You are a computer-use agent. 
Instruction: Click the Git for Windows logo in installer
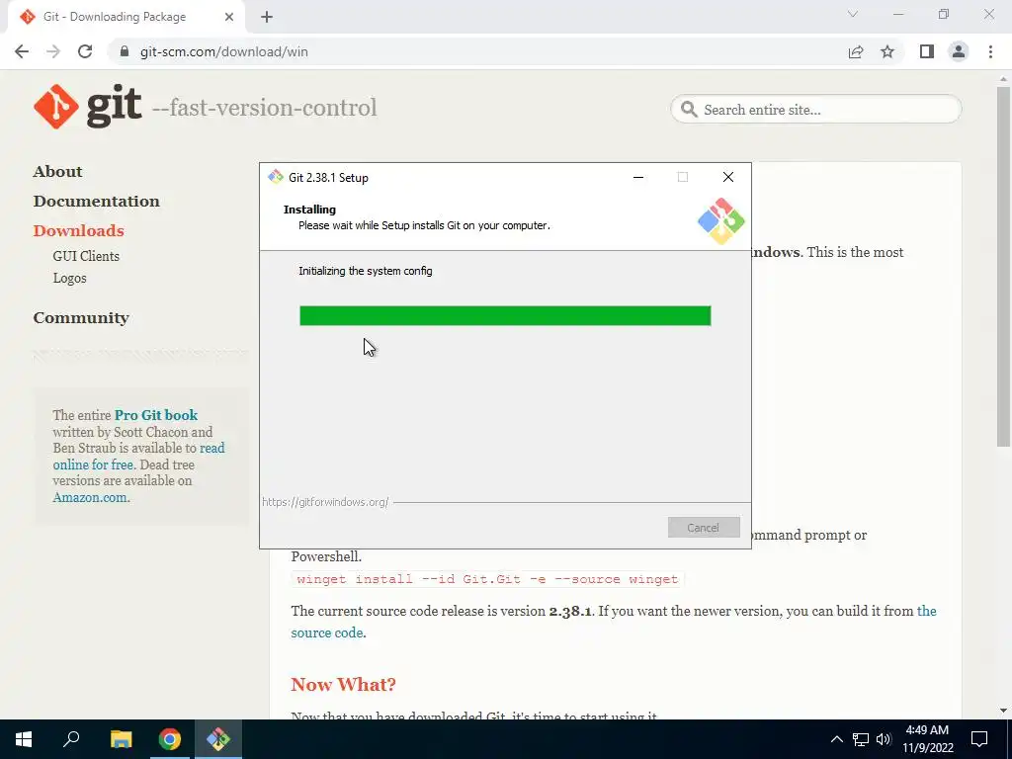720,220
